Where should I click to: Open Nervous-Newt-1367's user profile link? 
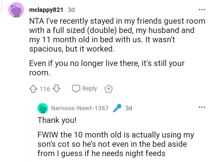(x=79, y=108)
